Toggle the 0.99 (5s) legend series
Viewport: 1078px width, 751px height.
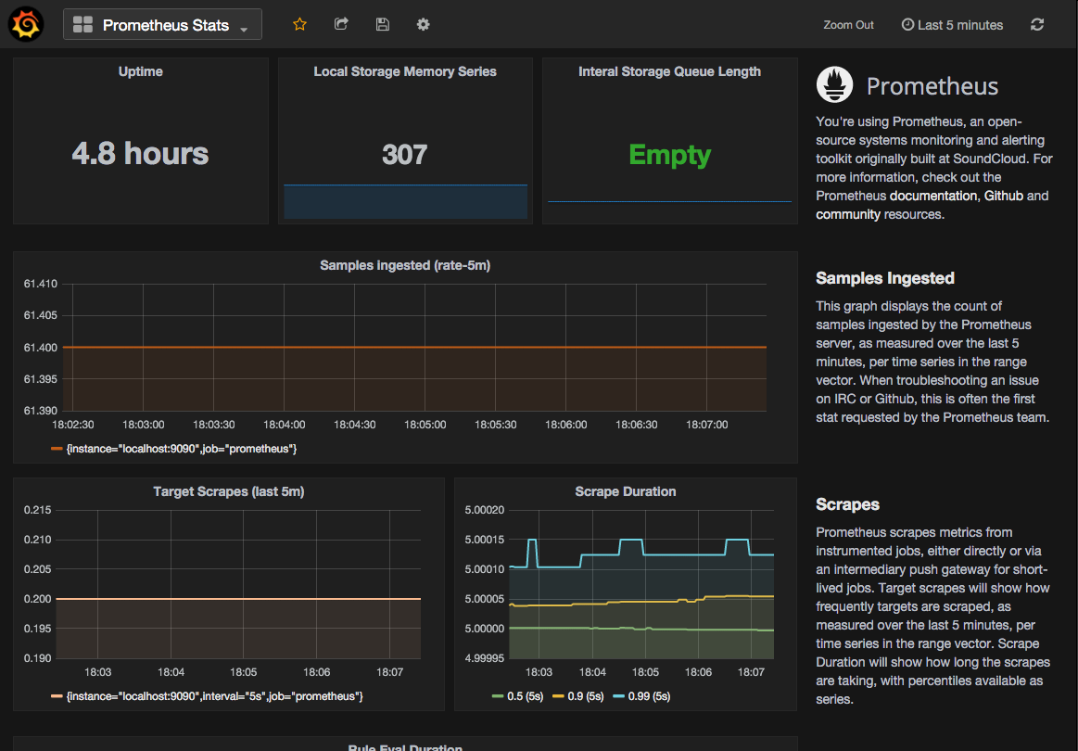(x=641, y=696)
